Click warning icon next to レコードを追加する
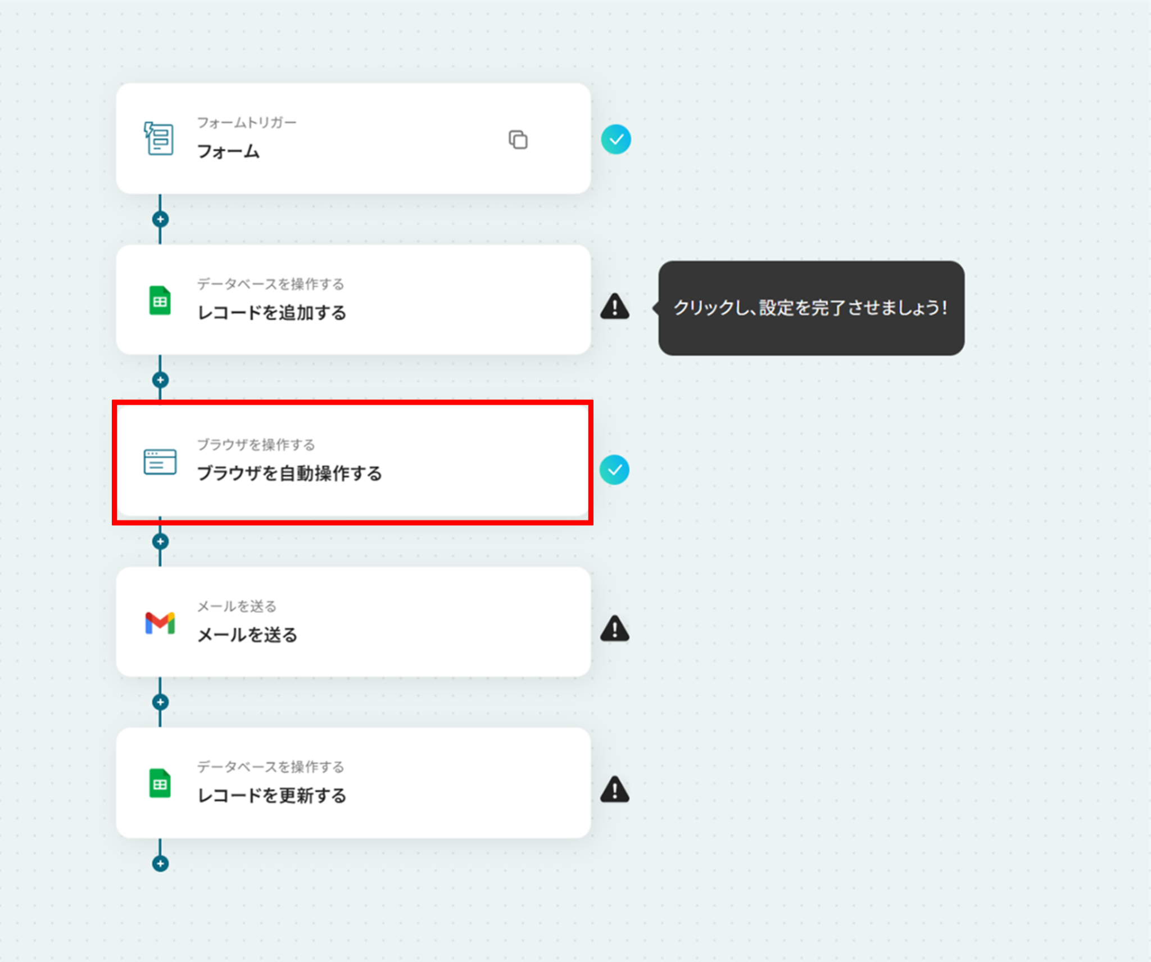Viewport: 1151px width, 962px height. [x=615, y=307]
